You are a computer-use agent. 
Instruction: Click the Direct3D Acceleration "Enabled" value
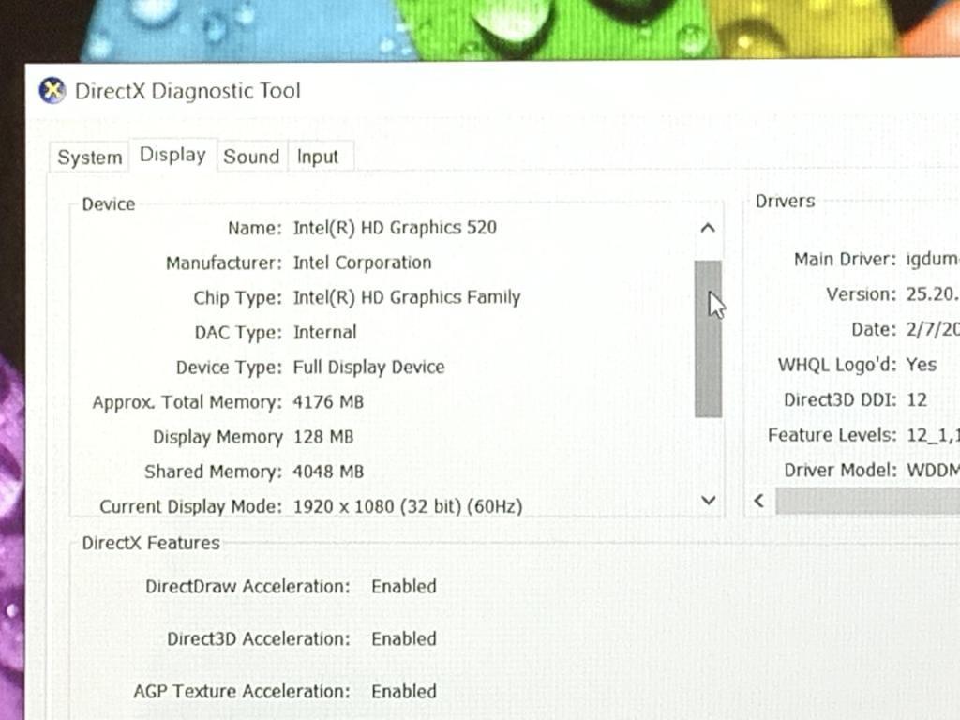[x=404, y=639]
